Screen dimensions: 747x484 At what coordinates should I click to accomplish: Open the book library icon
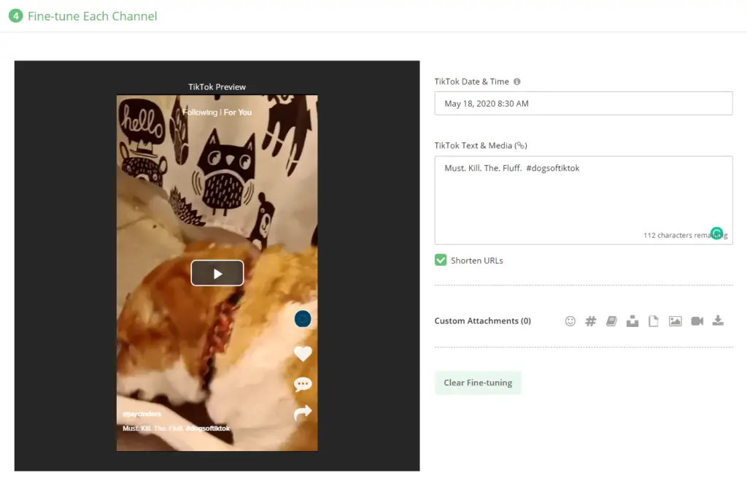point(611,321)
